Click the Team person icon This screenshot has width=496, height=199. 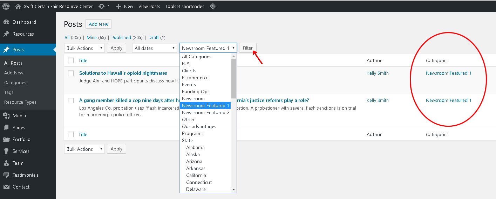click(6, 163)
